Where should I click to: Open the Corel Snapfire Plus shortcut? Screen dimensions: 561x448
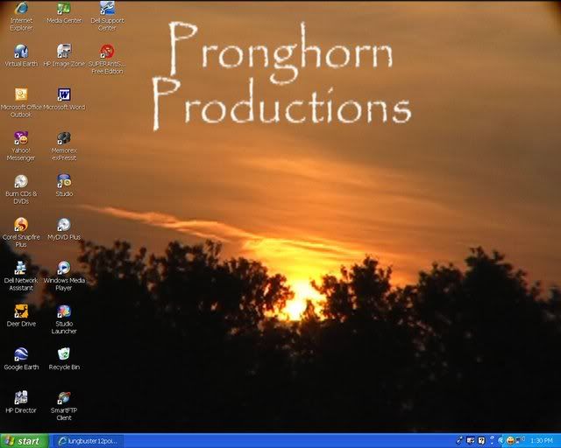coord(21,233)
